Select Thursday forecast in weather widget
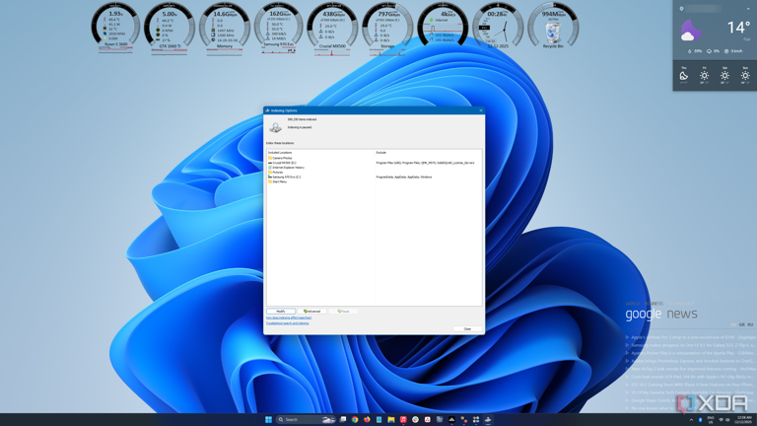The width and height of the screenshot is (757, 426). (x=684, y=75)
